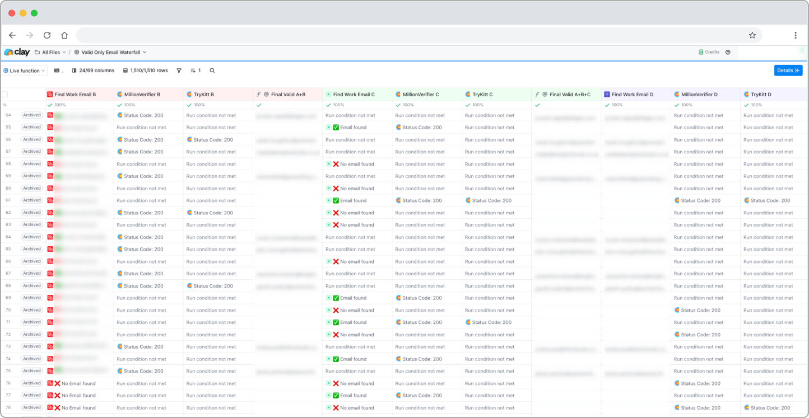The width and height of the screenshot is (809, 418).
Task: Click Find Work Email B icon in row 65
Action: (x=50, y=249)
